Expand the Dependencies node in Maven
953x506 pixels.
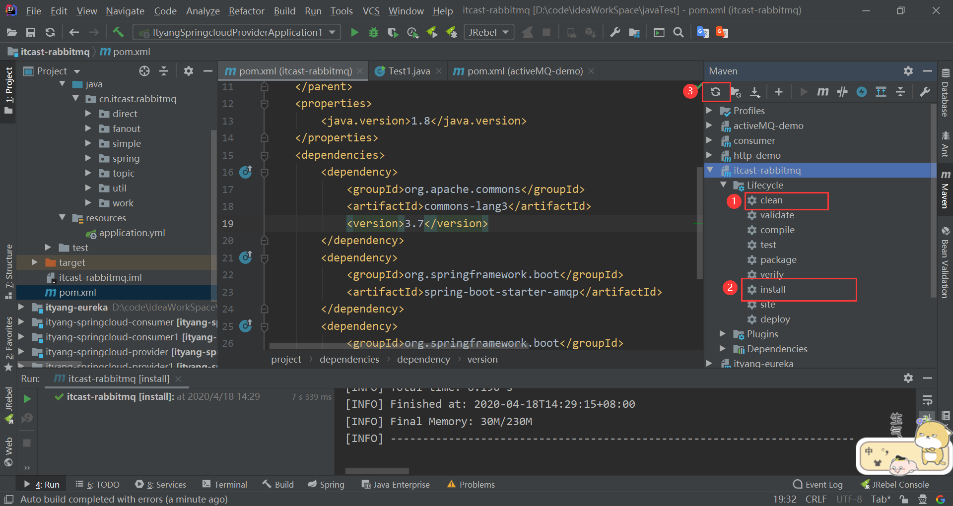(x=723, y=349)
